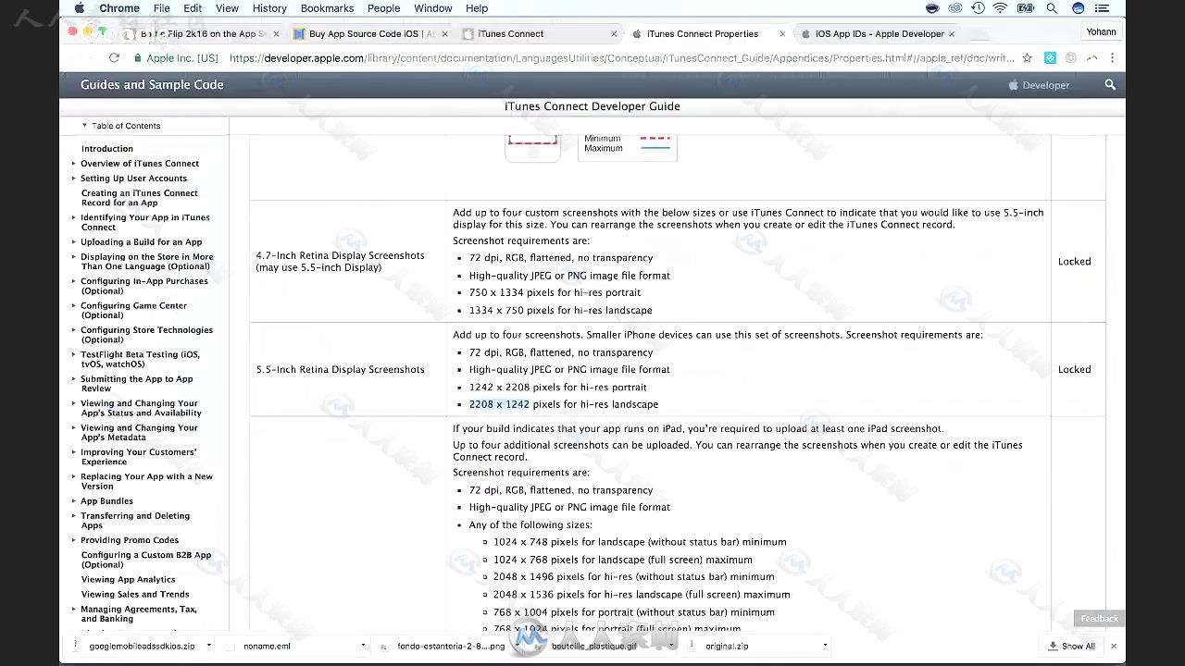Open Providing Promo Codes contents entry

pyautogui.click(x=130, y=540)
